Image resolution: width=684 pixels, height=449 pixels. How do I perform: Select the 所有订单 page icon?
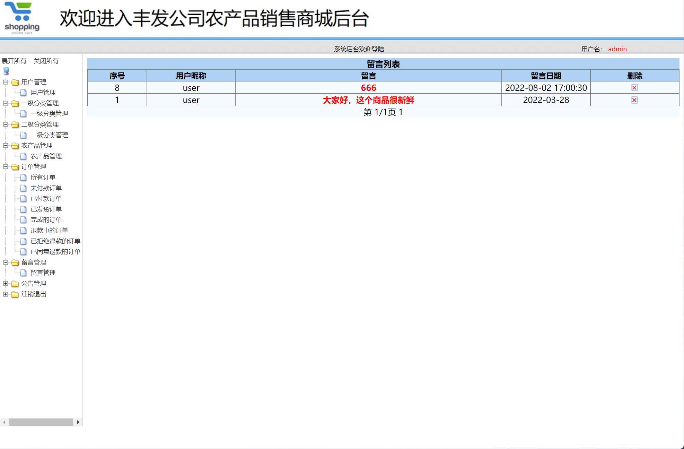23,178
